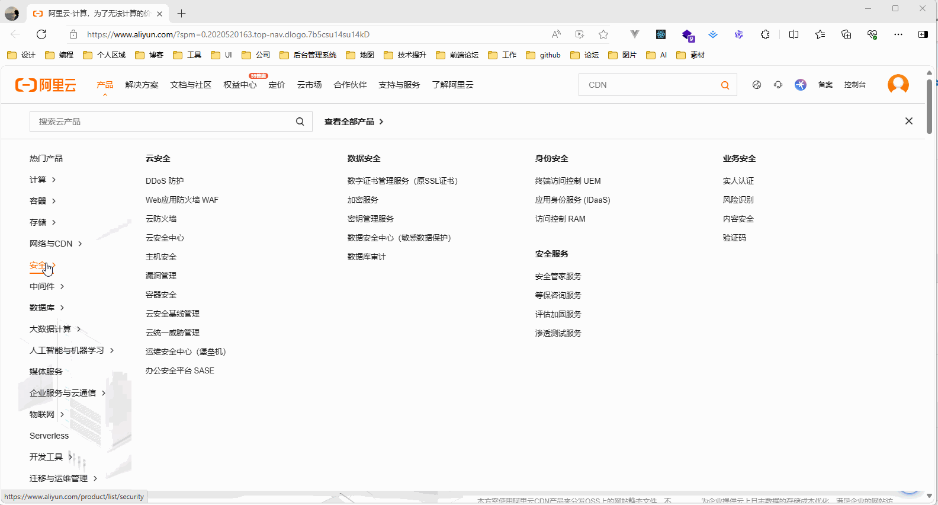Screen dimensions: 938x505
Task: Go to 定价 page
Action: (277, 85)
